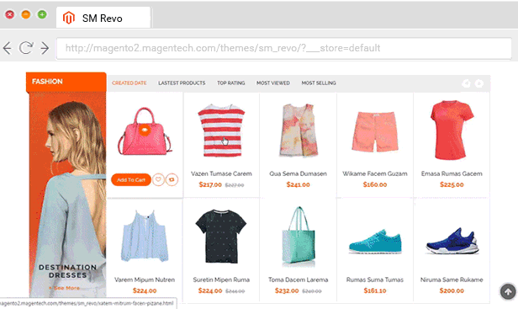Click into the URL address bar
This screenshot has width=518, height=309.
[x=284, y=48]
